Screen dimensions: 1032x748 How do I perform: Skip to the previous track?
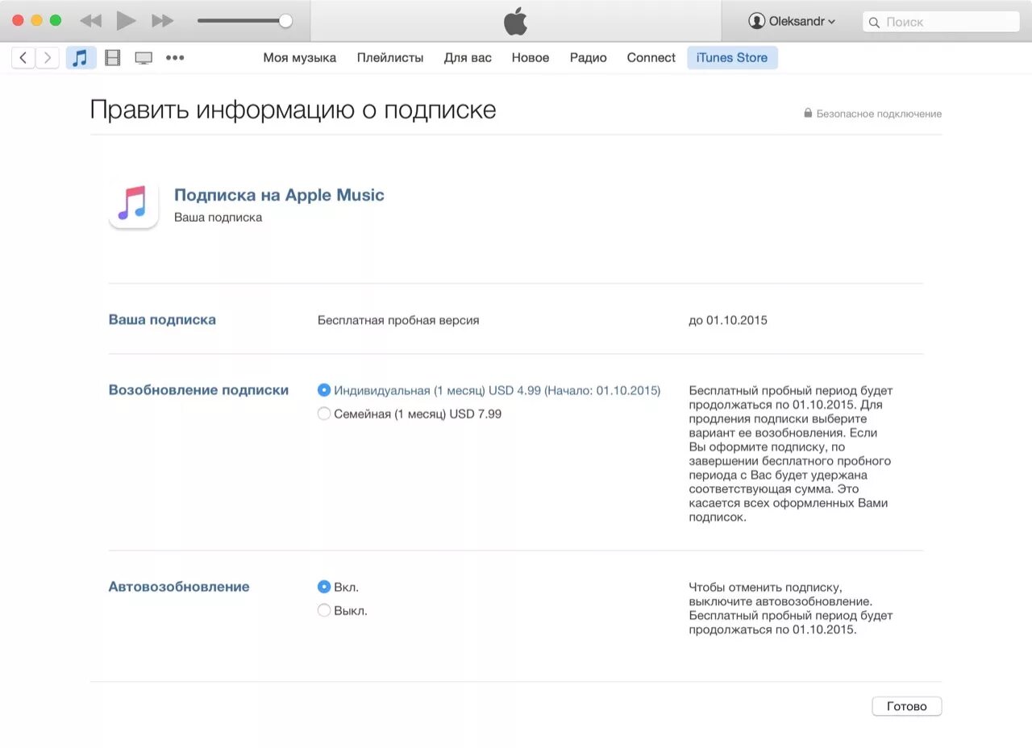[90, 21]
